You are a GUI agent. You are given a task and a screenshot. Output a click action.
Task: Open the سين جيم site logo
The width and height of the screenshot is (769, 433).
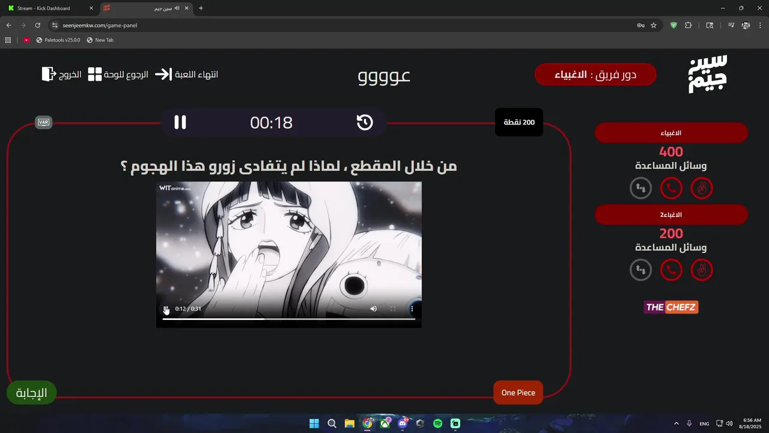click(x=708, y=74)
